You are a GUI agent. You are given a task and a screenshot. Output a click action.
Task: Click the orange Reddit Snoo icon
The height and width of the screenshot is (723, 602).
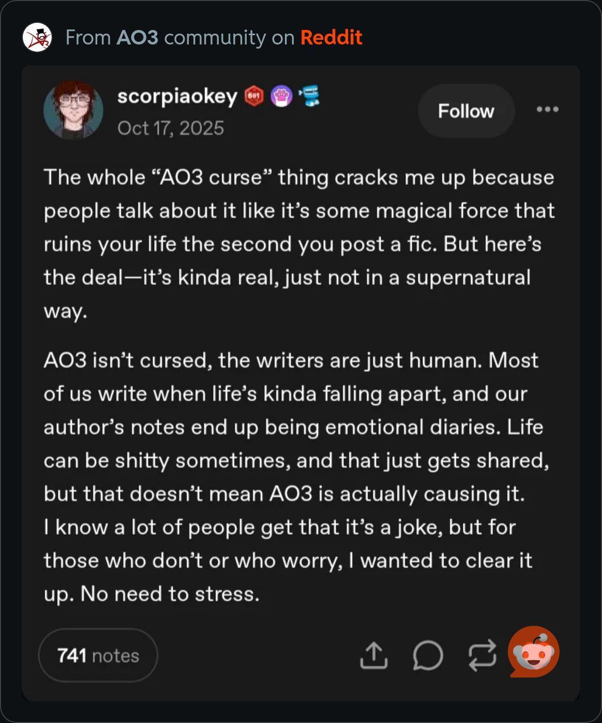534,652
